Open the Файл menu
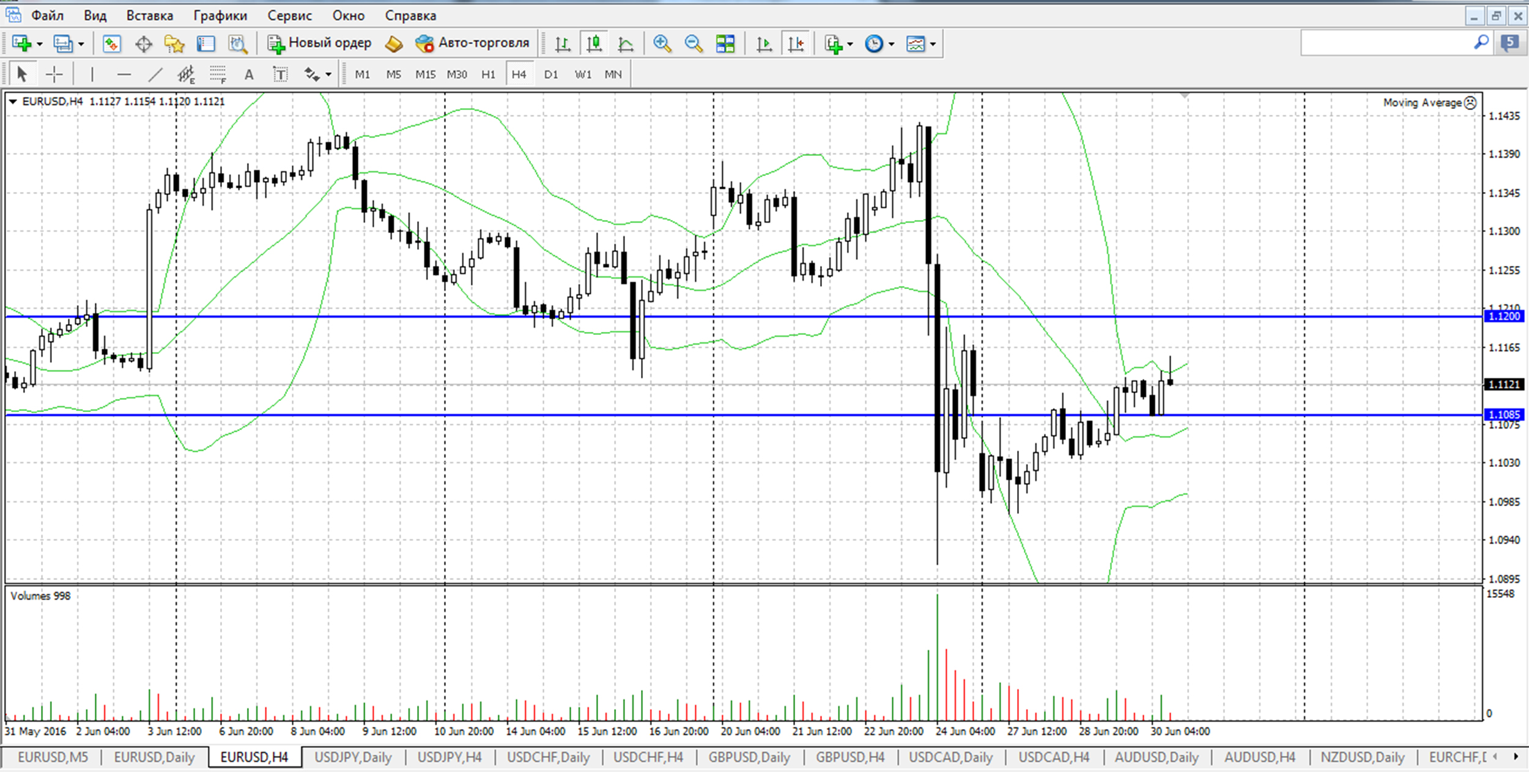1529x772 pixels. [x=46, y=15]
